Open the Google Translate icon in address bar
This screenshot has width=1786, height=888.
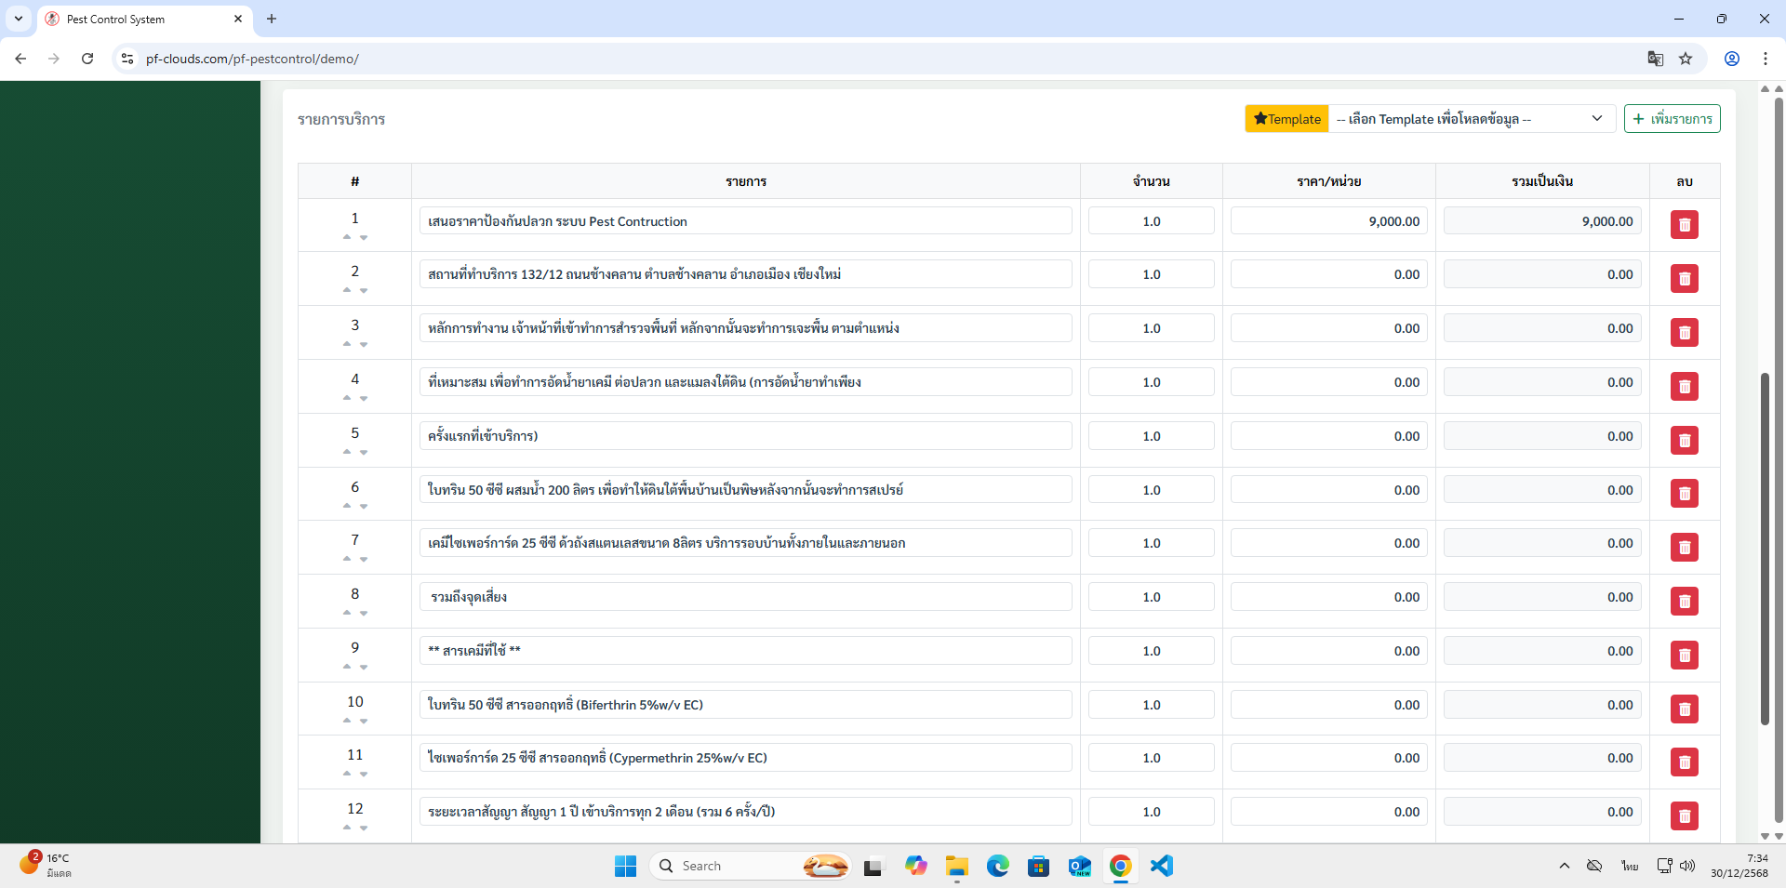click(x=1655, y=59)
